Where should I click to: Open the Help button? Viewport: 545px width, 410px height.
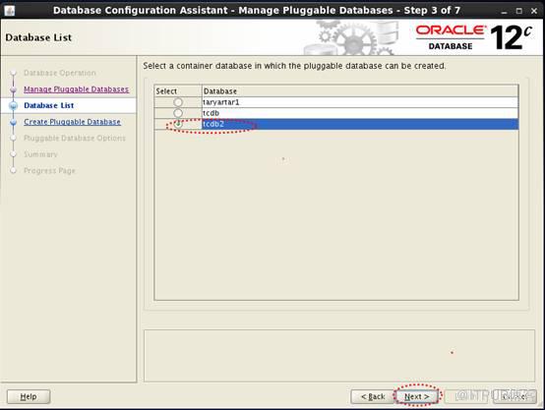click(29, 396)
